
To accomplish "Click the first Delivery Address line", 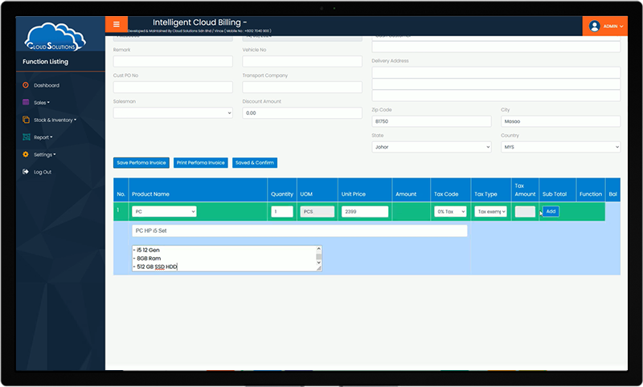I will pos(496,73).
